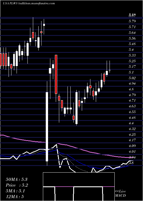Click the 4.4 price axis label
The width and height of the screenshot is (143, 201).
click(131, 123)
